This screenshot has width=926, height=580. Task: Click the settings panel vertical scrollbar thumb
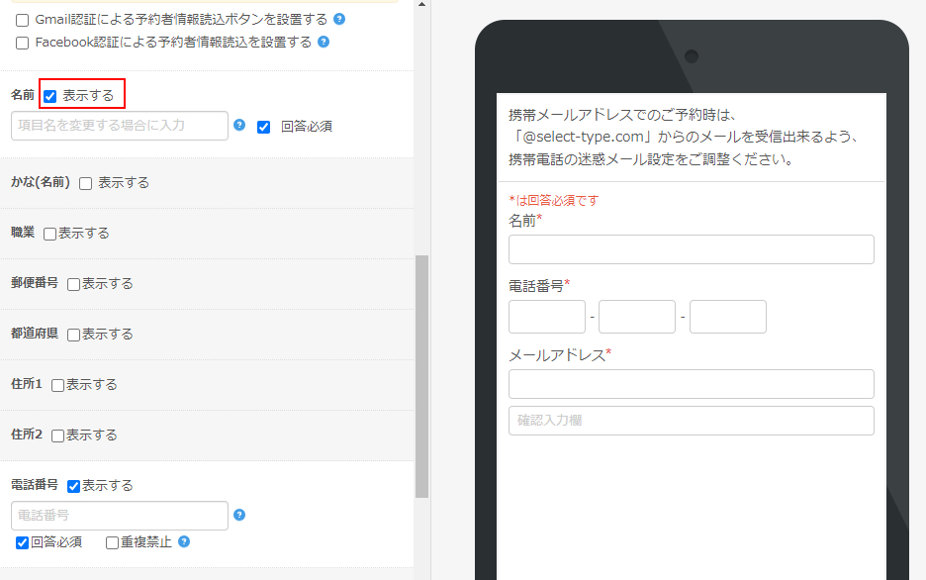point(422,376)
